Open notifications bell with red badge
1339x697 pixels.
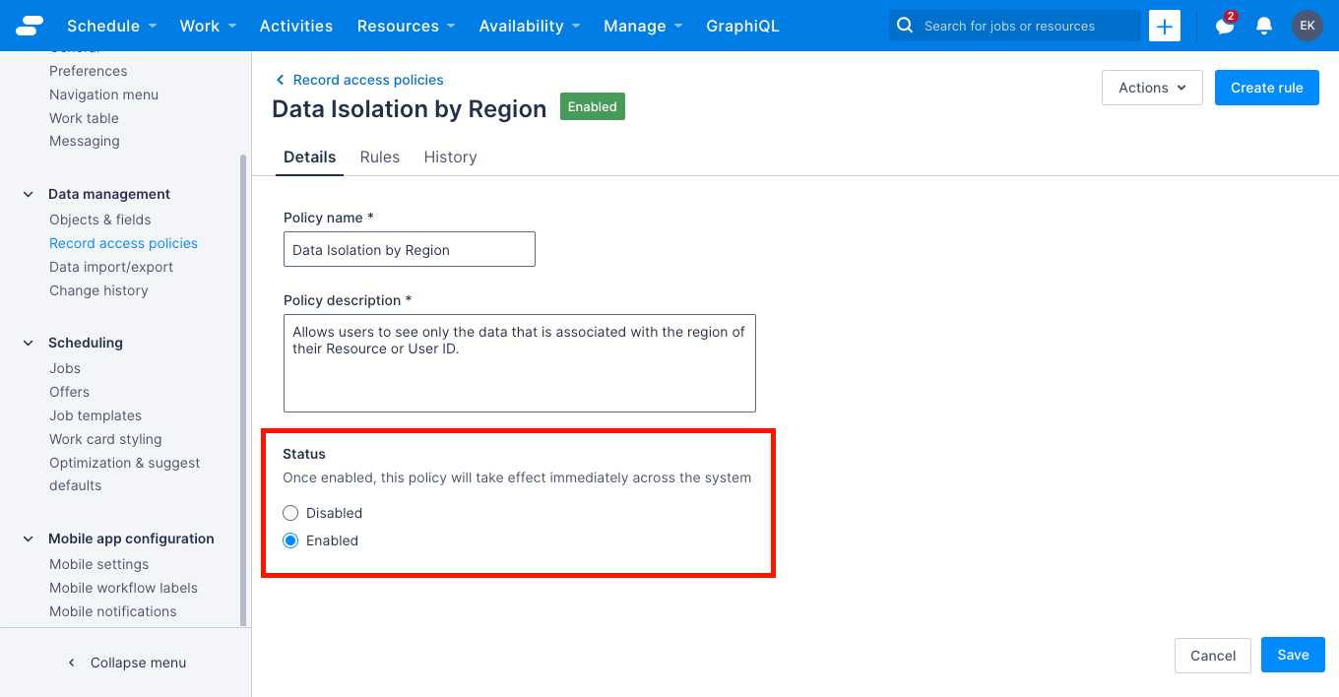click(x=1223, y=26)
